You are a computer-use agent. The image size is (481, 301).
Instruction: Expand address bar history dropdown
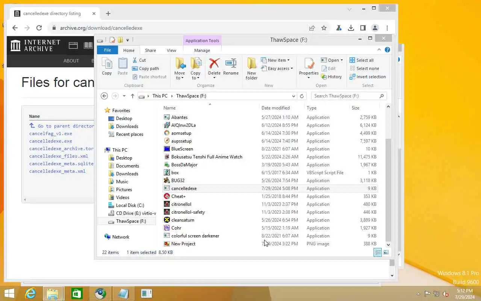[x=293, y=96]
